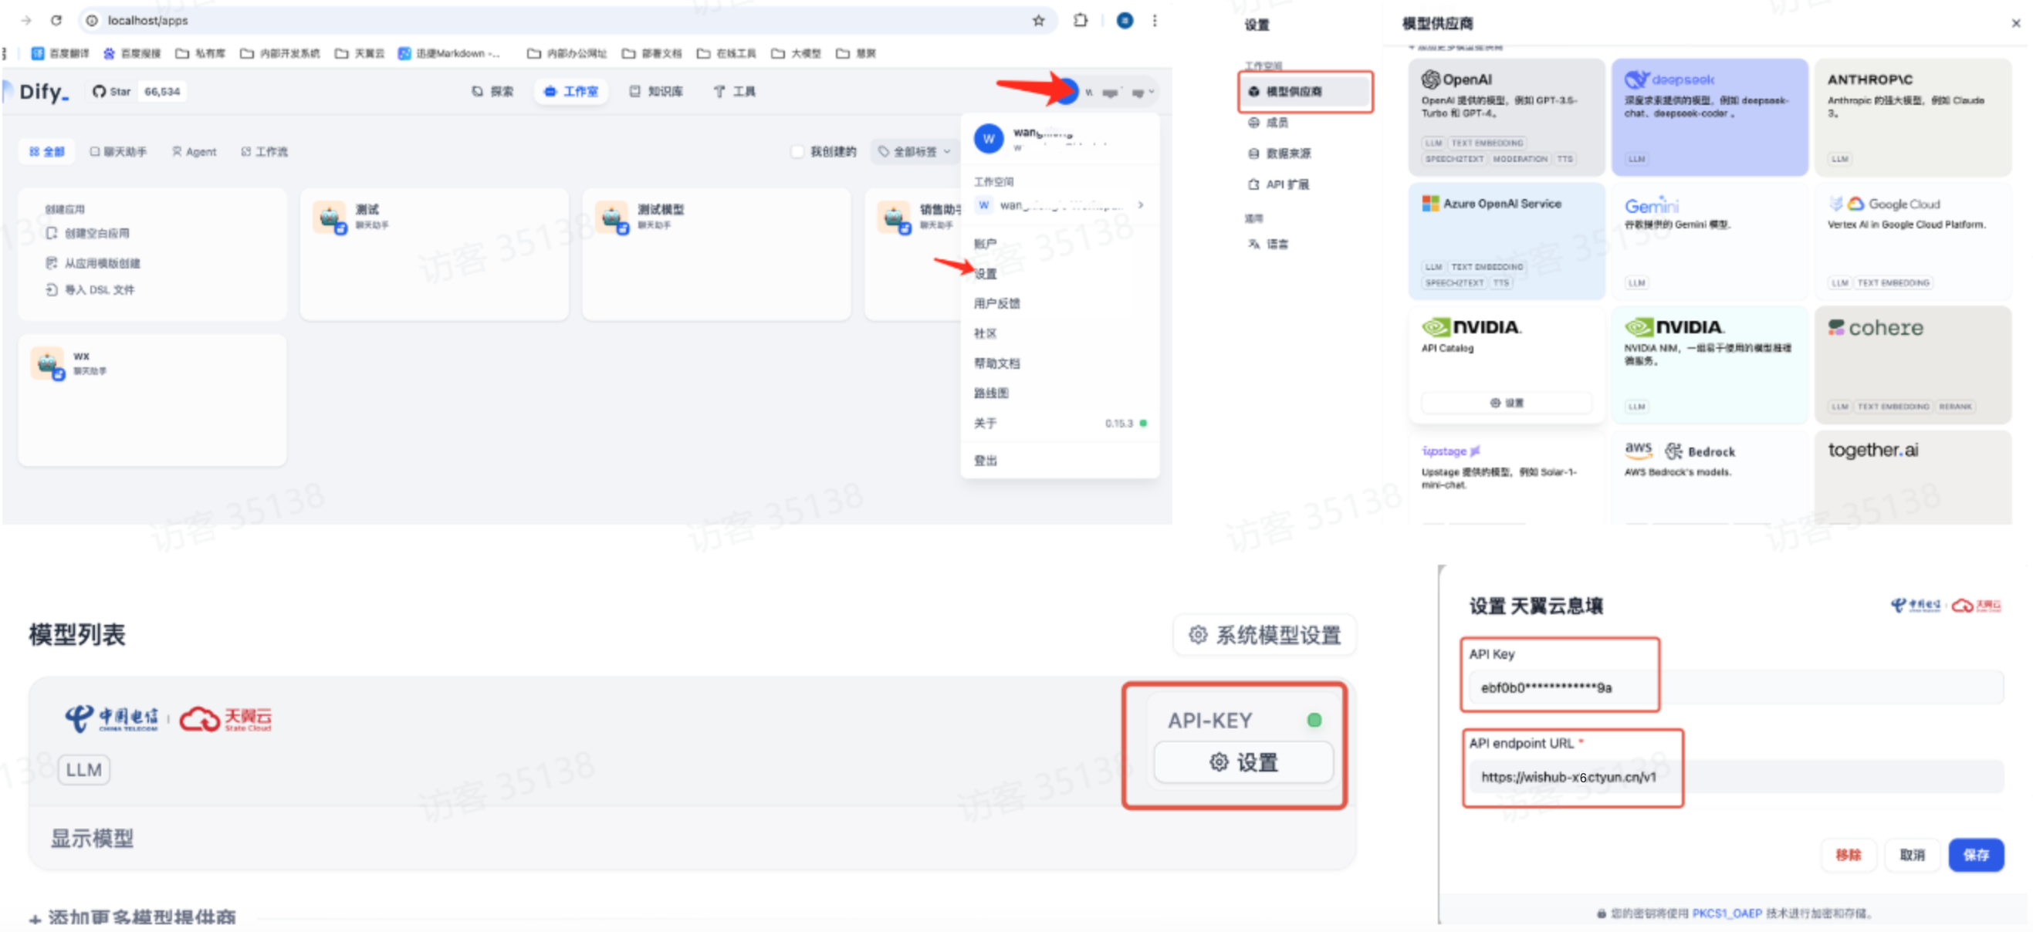The width and height of the screenshot is (2033, 932).
Task: Toggle the 我创建的 checkbox
Action: 797,151
